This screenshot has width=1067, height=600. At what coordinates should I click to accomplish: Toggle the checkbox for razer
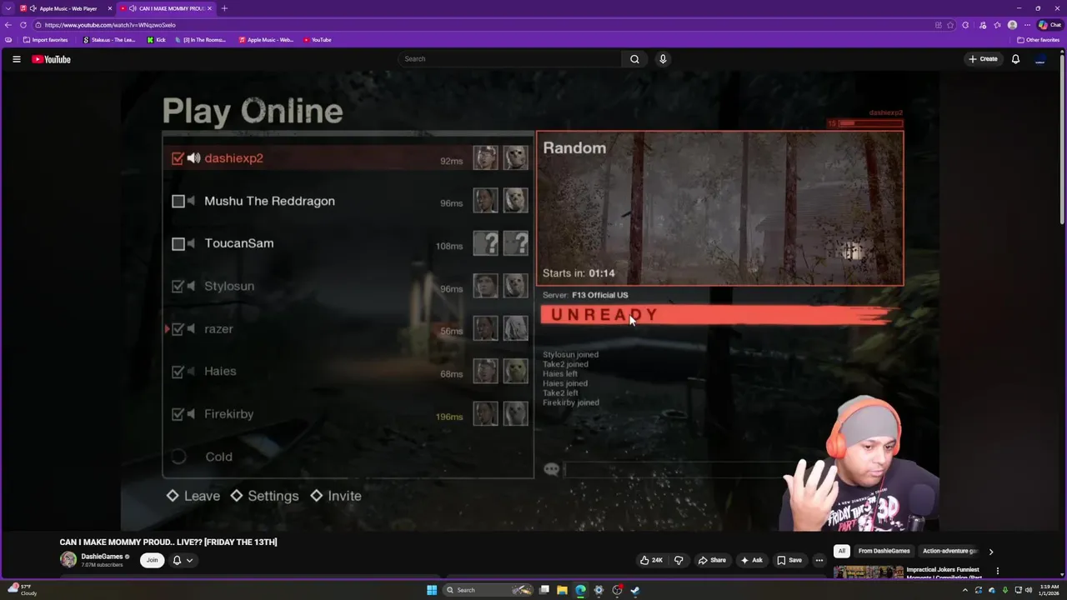click(x=178, y=329)
